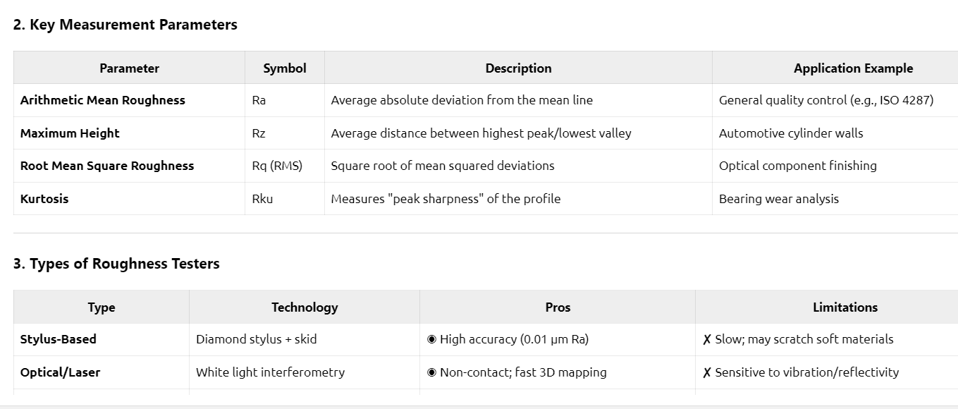Image resolution: width=958 pixels, height=409 pixels.
Task: Click the Automotive cylinder walls cell
Action: click(791, 133)
